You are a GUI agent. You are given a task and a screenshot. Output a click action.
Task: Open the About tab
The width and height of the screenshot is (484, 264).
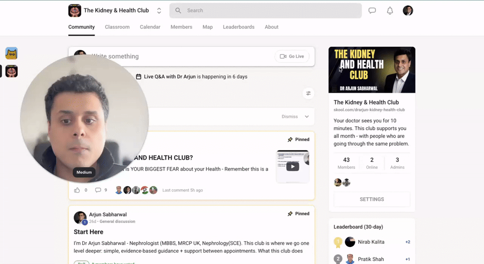click(x=272, y=27)
